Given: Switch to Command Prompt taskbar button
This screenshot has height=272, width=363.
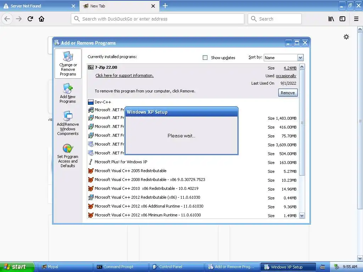Looking at the screenshot, I should pyautogui.click(x=121, y=267).
